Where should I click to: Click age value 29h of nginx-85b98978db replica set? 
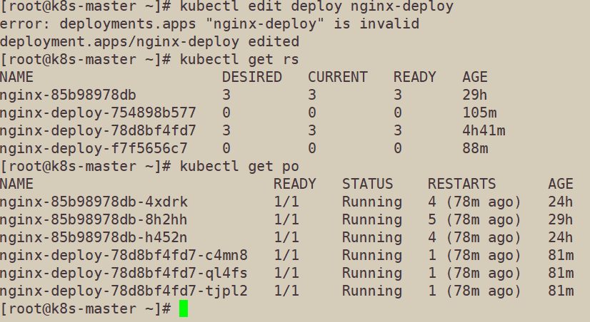tap(475, 95)
